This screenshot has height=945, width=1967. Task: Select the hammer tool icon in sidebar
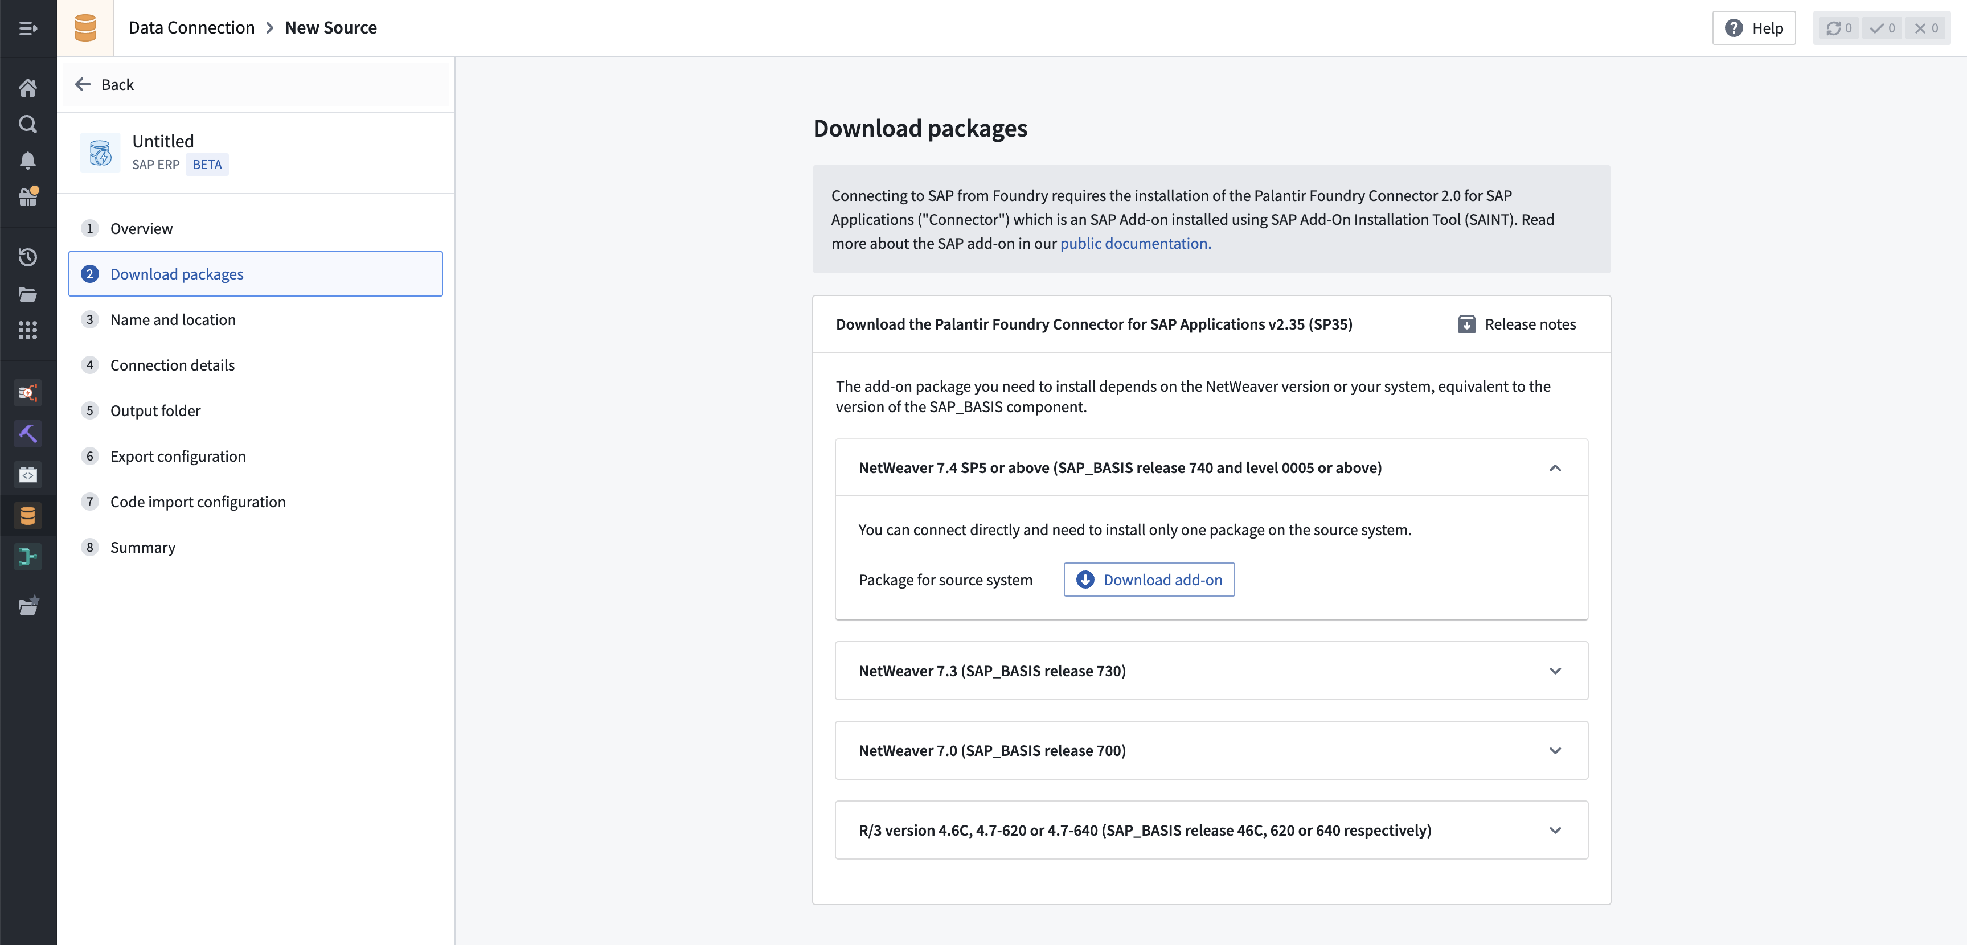pos(28,433)
